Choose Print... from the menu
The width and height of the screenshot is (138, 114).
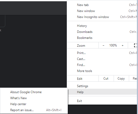click(102, 53)
